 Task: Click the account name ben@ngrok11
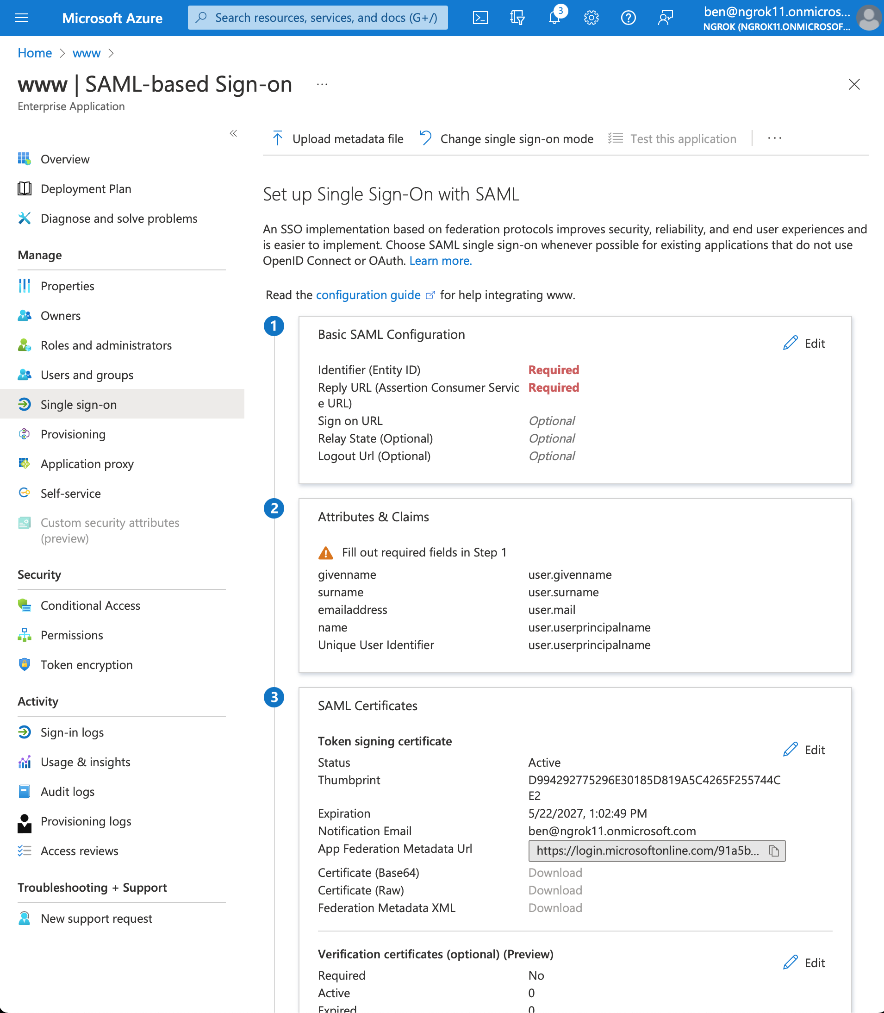[x=777, y=12]
